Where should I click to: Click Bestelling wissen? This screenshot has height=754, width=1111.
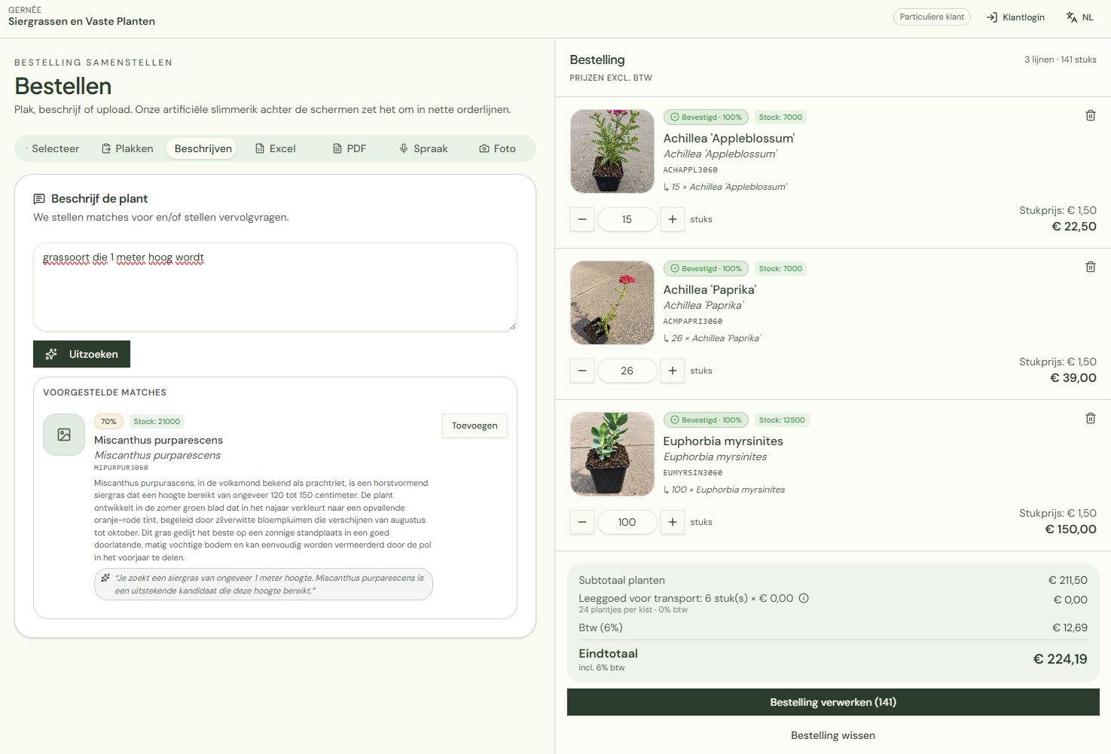(833, 735)
